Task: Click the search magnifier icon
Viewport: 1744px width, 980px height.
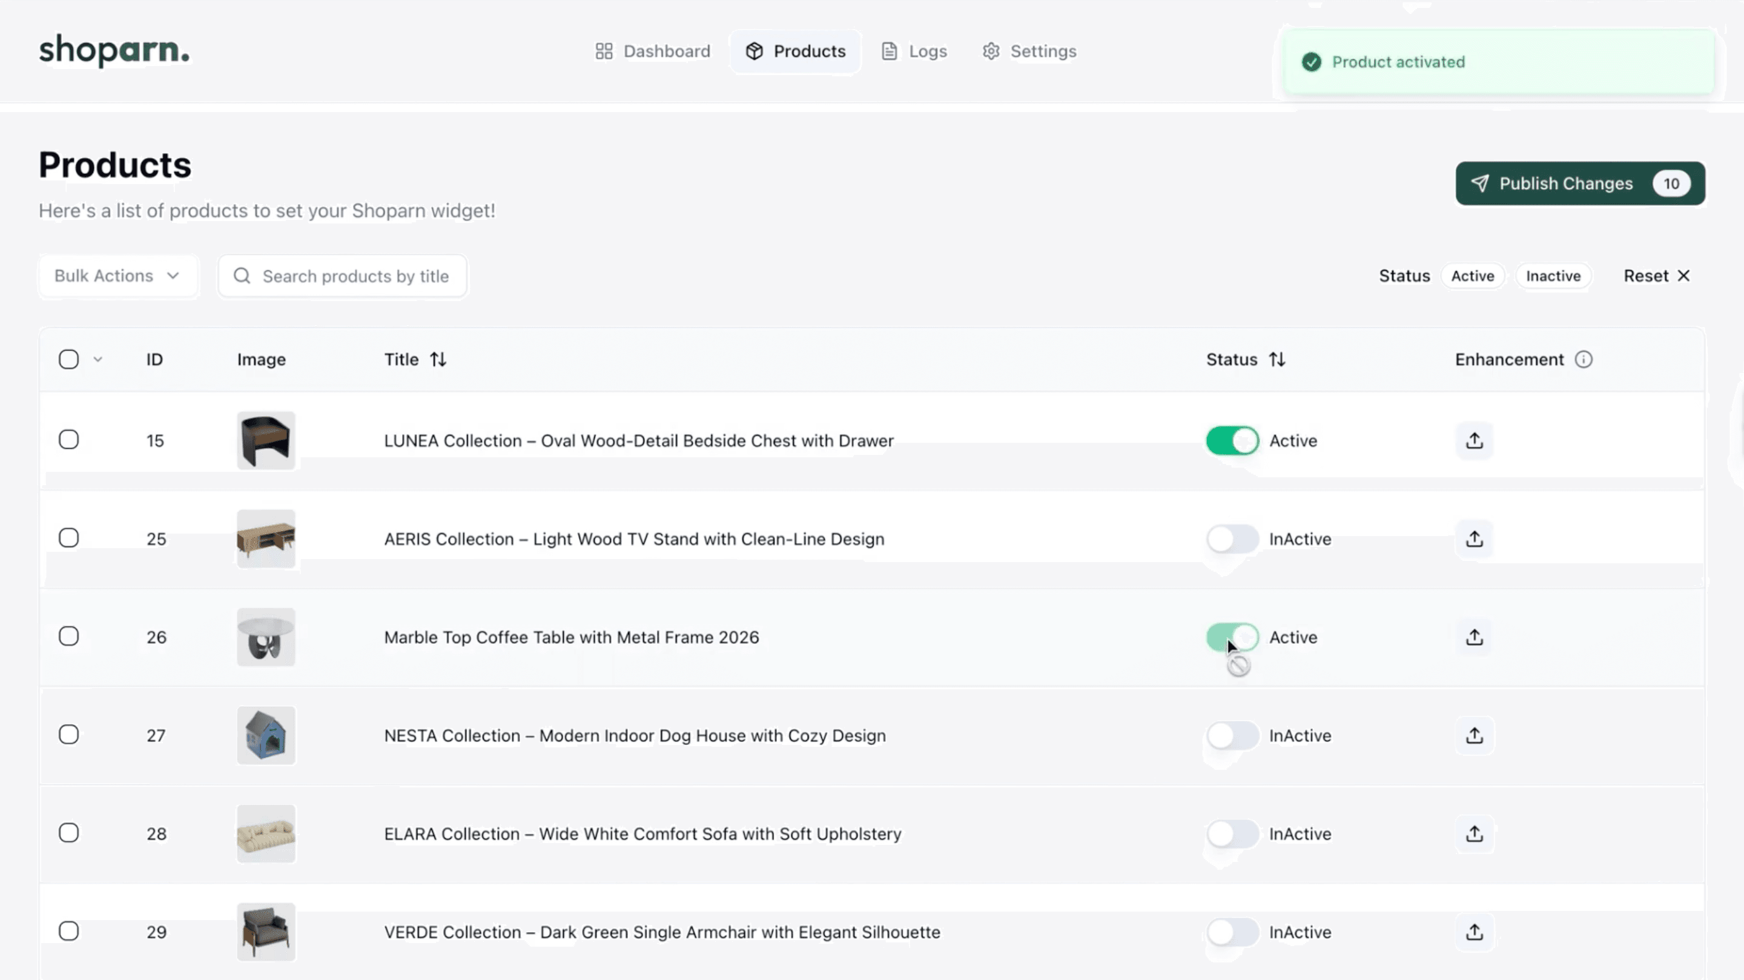Action: pos(241,276)
